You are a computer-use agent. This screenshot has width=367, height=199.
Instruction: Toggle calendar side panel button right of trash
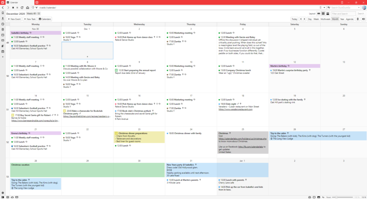(x=363, y=19)
